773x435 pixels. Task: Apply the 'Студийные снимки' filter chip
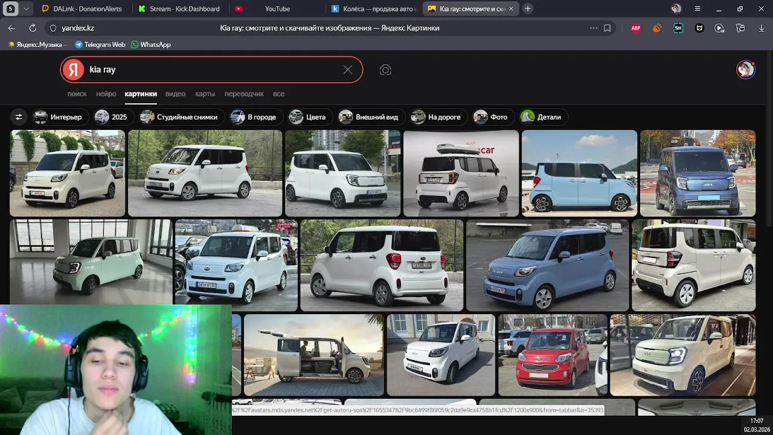[x=181, y=117]
